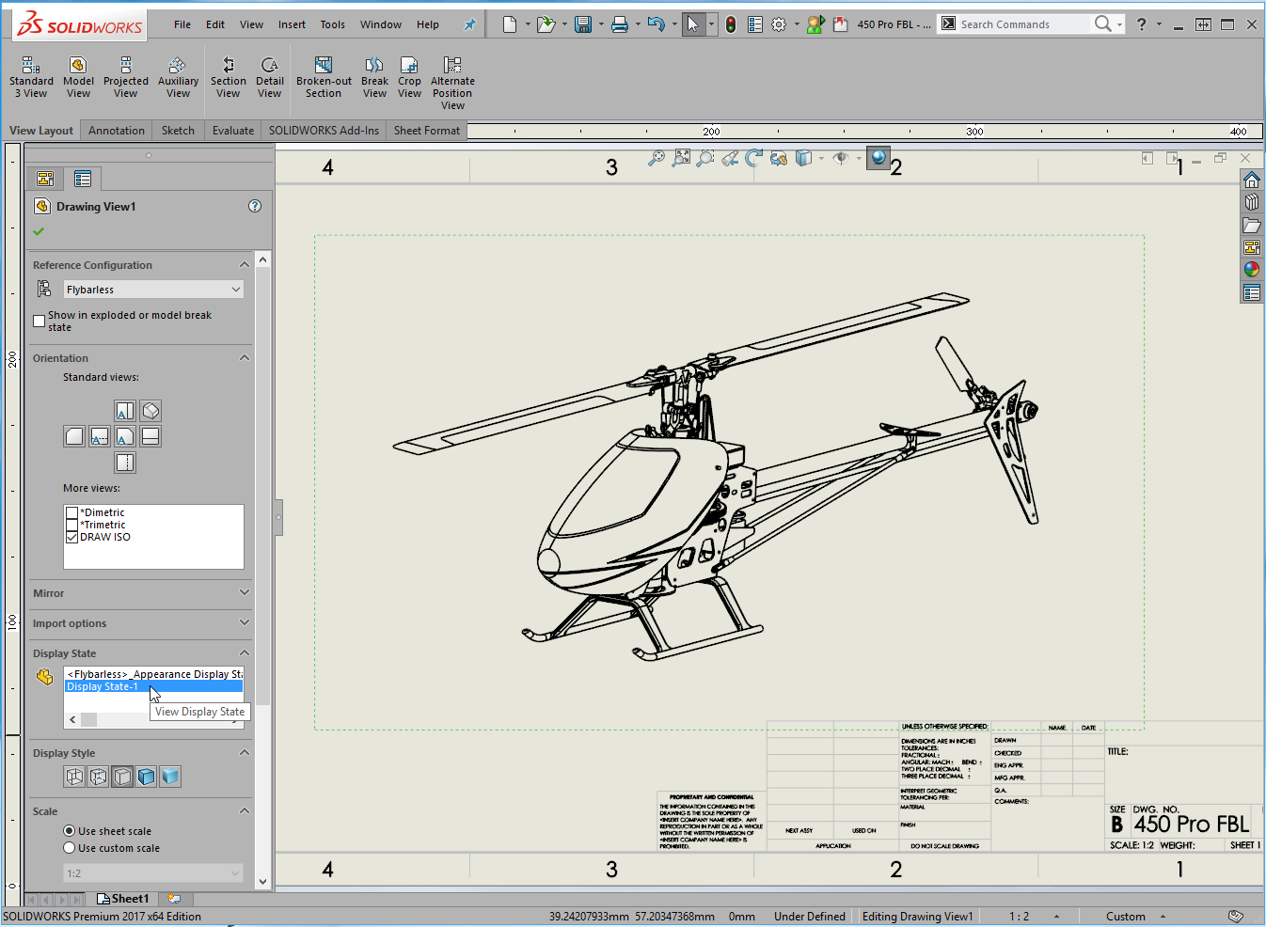This screenshot has height=927, width=1266.
Task: Insert a Broken-out Section
Action: pyautogui.click(x=324, y=76)
